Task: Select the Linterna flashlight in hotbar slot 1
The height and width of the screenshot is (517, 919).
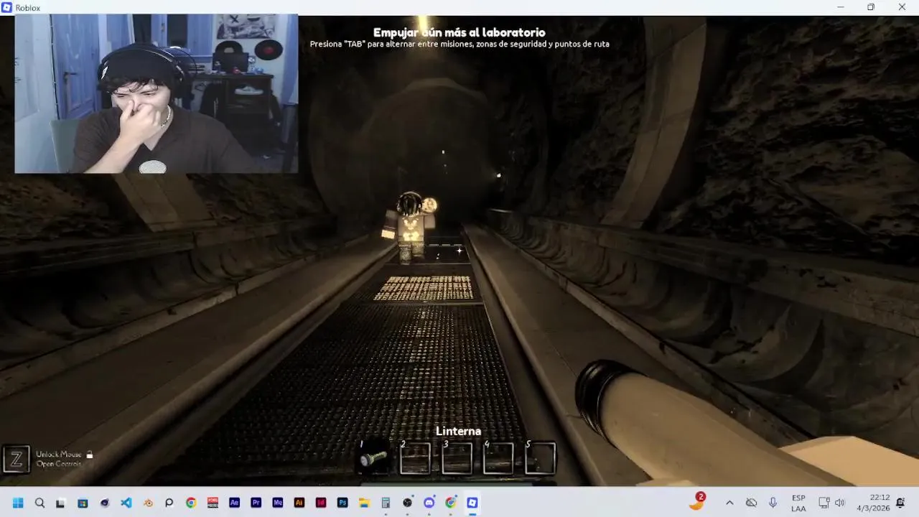Action: 374,458
